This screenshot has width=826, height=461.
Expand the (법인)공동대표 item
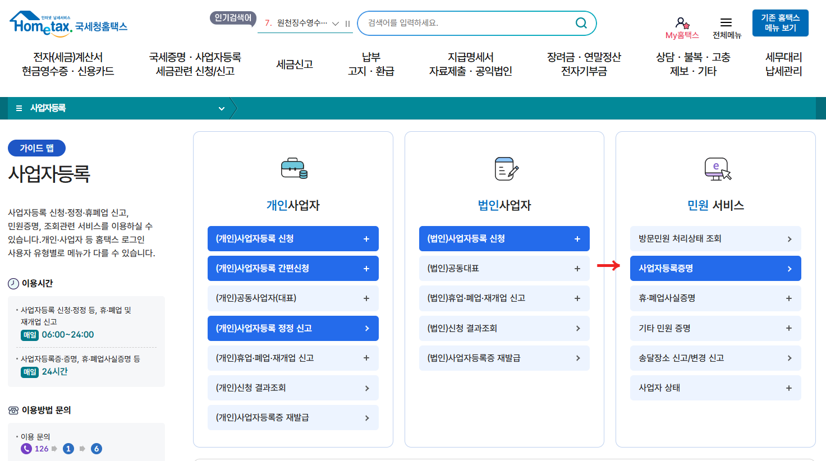point(577,268)
